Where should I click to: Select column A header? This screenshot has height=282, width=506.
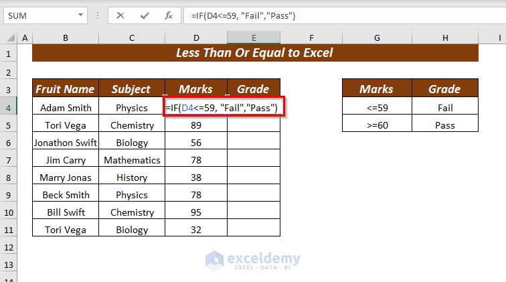25,38
